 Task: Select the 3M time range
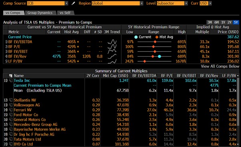(210, 22)
